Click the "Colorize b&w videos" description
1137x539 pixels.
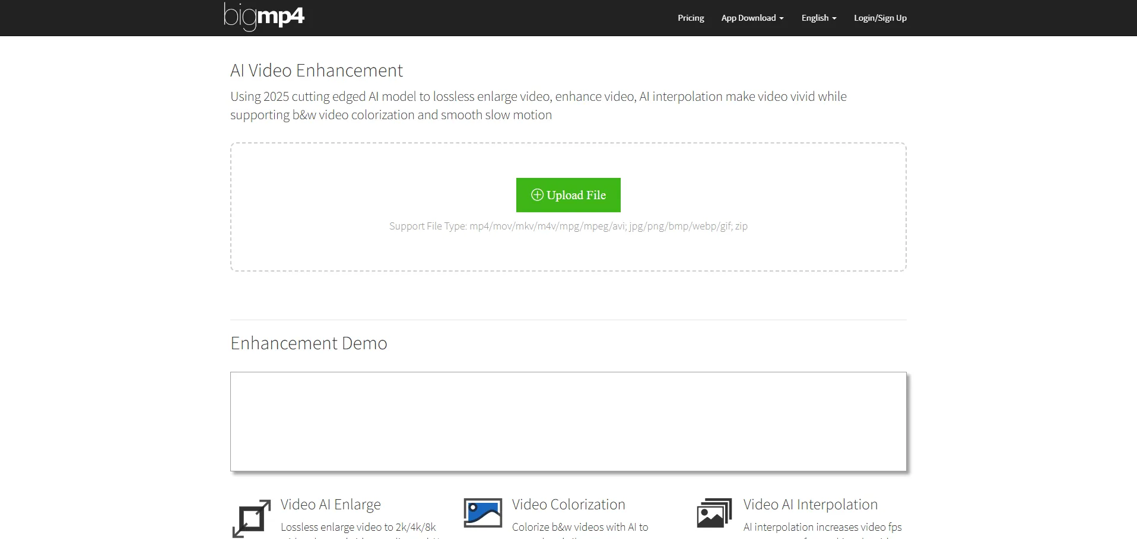580,527
